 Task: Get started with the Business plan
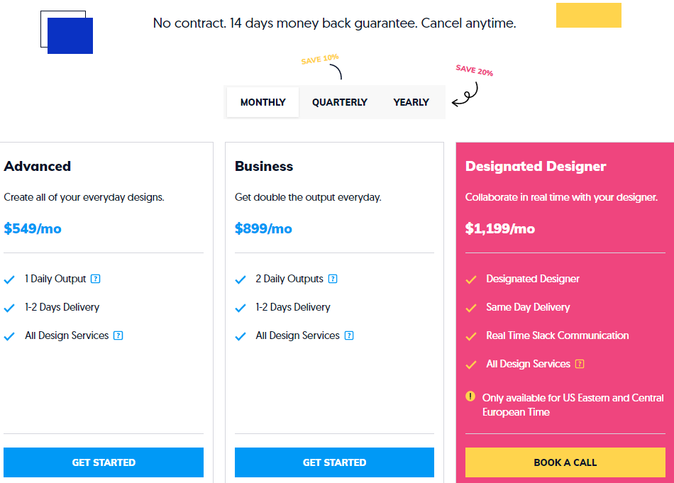(334, 462)
